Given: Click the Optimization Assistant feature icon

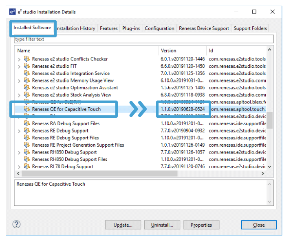Looking at the screenshot, I should pyautogui.click(x=27, y=88).
